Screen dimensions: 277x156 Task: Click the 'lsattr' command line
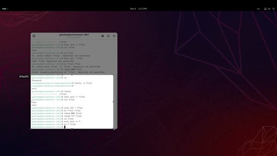coord(52,91)
